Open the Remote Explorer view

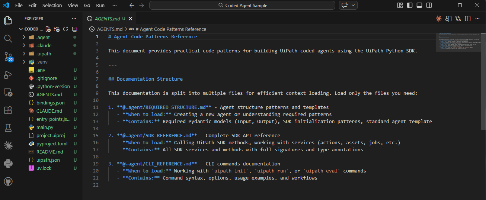(x=8, y=92)
